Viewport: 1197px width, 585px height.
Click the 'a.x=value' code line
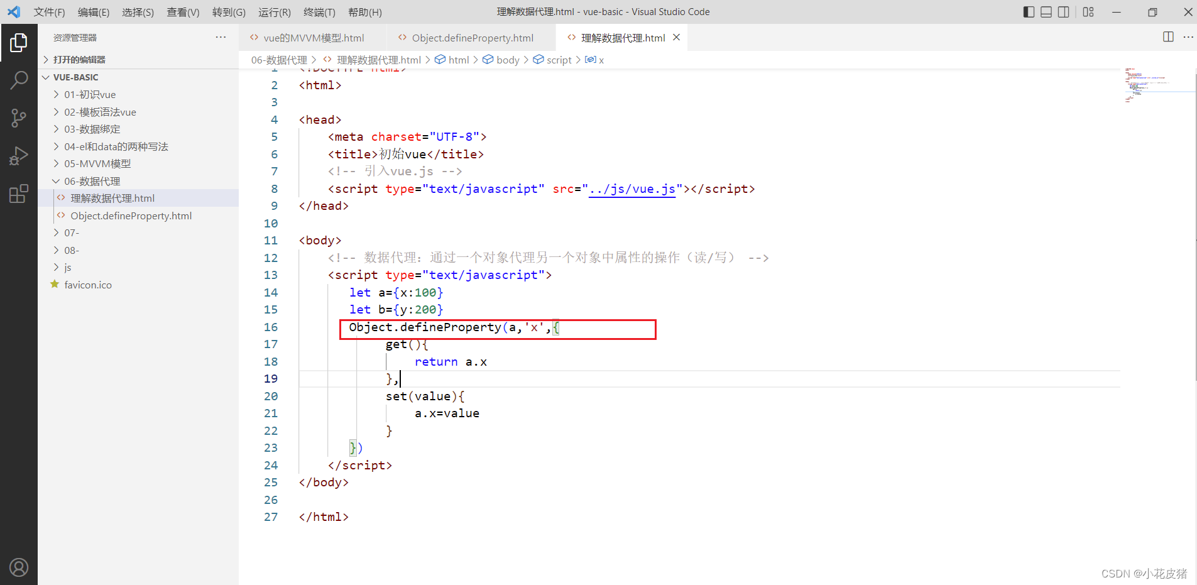click(447, 413)
